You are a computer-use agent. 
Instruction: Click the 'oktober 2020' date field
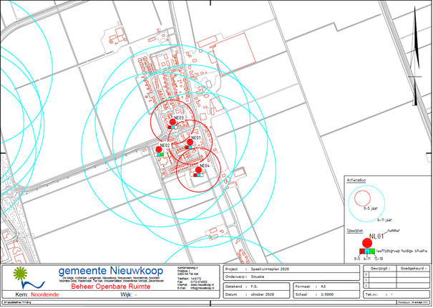click(x=264, y=293)
